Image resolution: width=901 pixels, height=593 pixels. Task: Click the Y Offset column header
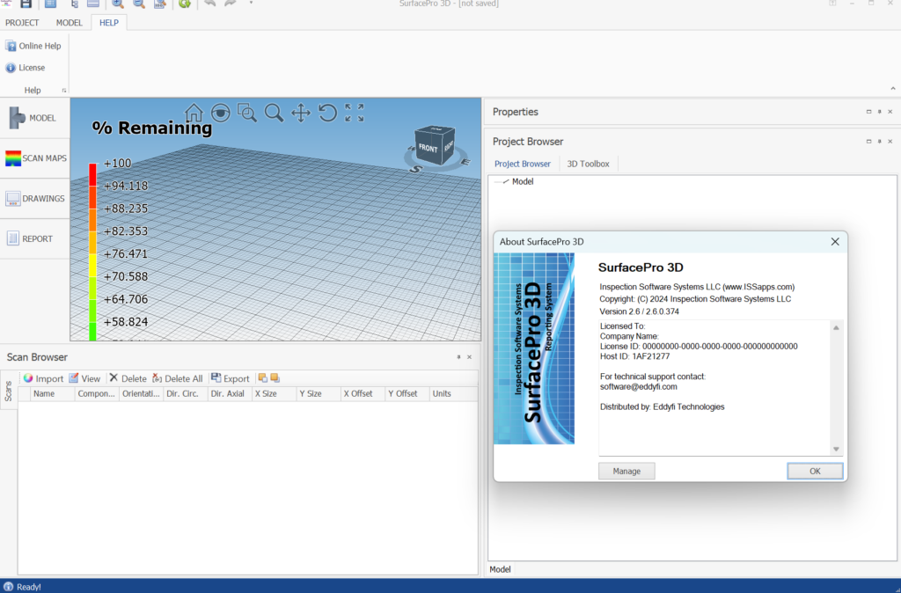click(407, 393)
